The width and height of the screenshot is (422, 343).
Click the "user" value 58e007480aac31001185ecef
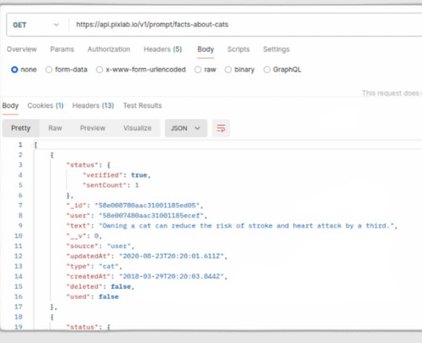coord(151,215)
